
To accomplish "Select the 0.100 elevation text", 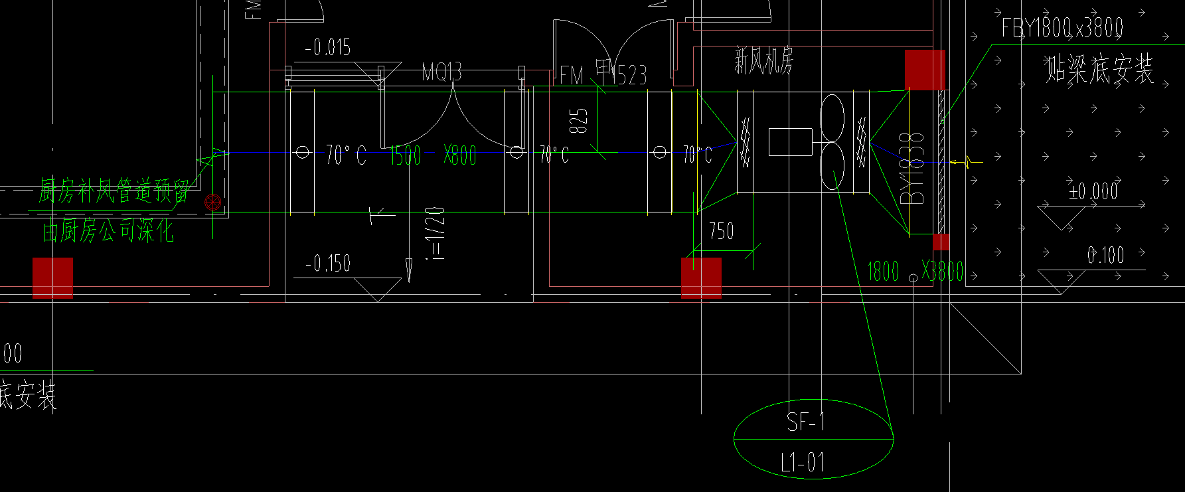I will 1105,255.
